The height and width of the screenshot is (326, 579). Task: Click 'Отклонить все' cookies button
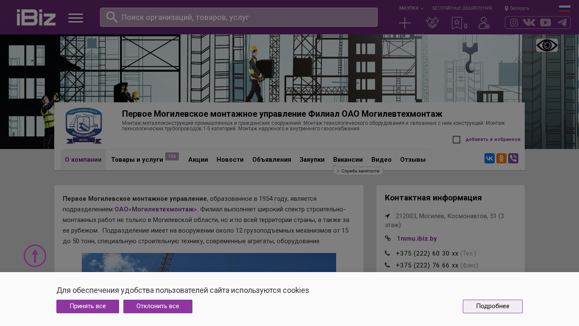[158, 306]
